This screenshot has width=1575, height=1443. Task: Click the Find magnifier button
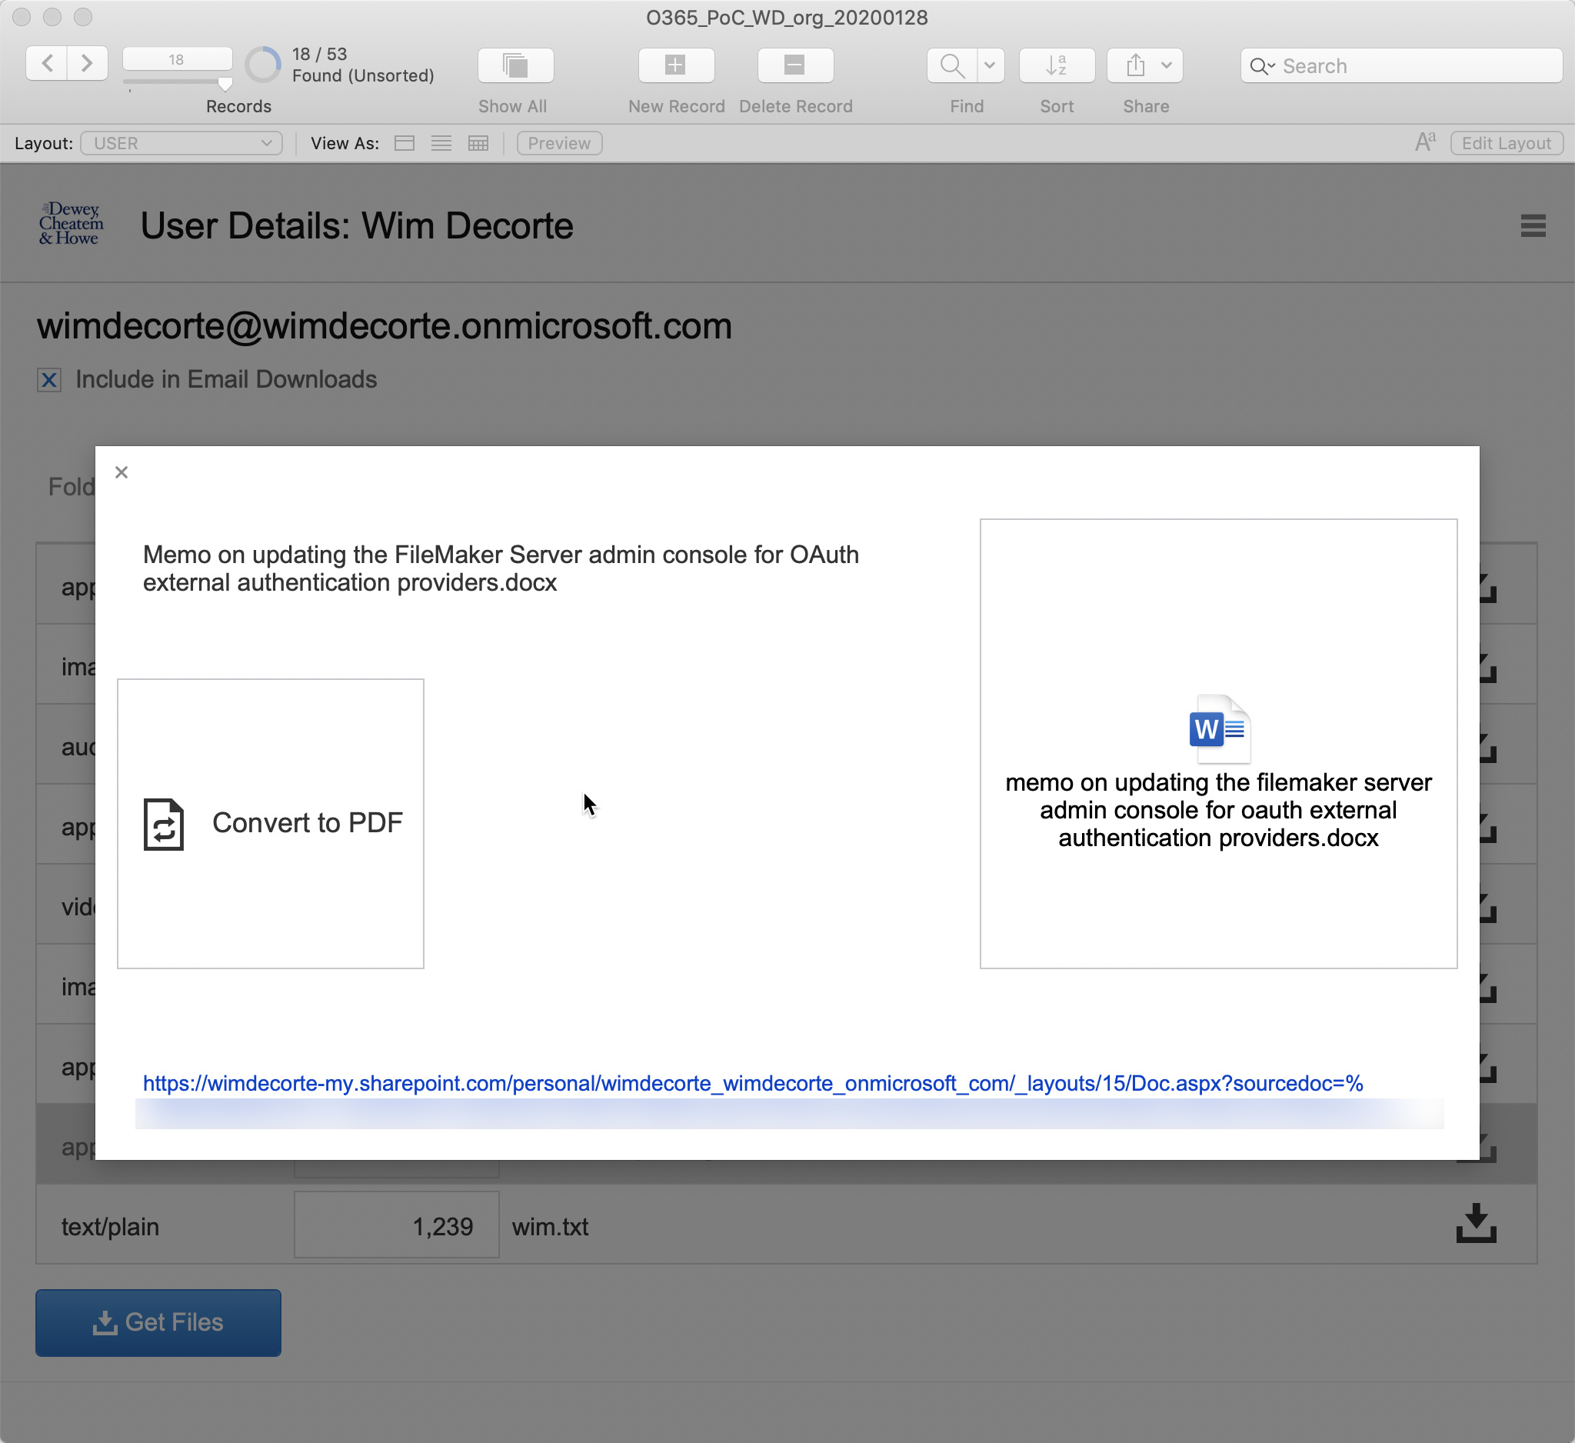tap(951, 65)
